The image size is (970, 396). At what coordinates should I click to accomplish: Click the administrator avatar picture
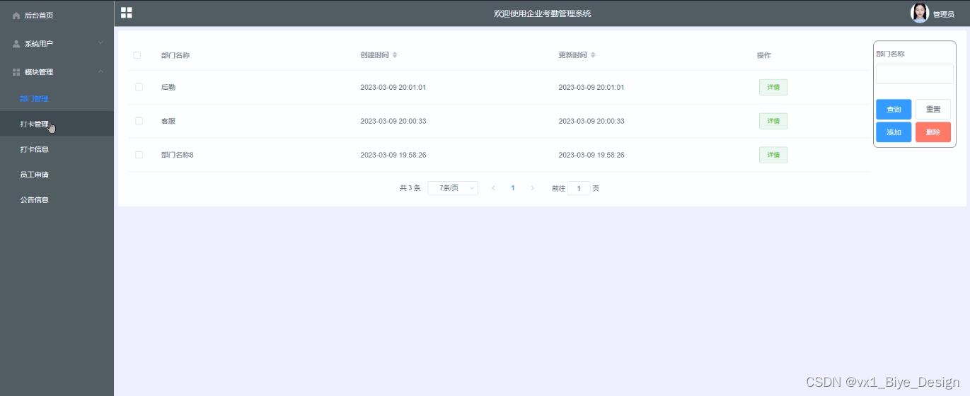coord(920,13)
